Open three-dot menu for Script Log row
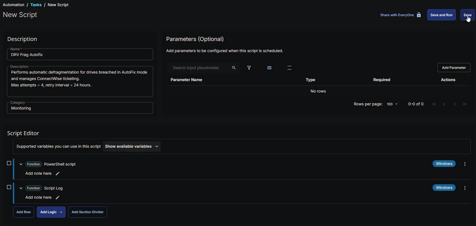Viewport: 476px width, 226px height. [465, 188]
